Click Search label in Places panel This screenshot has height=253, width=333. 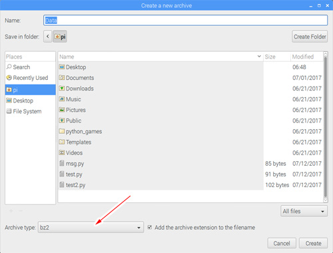click(21, 67)
